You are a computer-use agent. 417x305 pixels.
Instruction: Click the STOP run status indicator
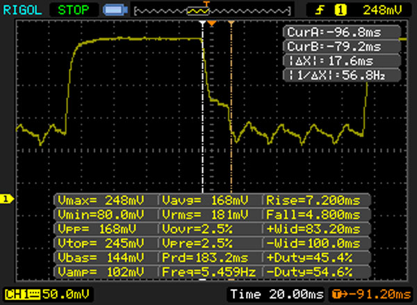tap(74, 10)
